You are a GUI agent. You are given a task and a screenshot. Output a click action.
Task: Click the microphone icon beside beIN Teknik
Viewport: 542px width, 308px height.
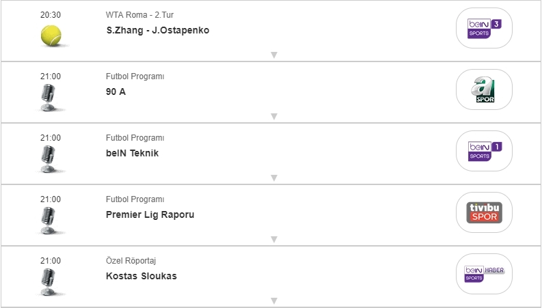pyautogui.click(x=49, y=159)
